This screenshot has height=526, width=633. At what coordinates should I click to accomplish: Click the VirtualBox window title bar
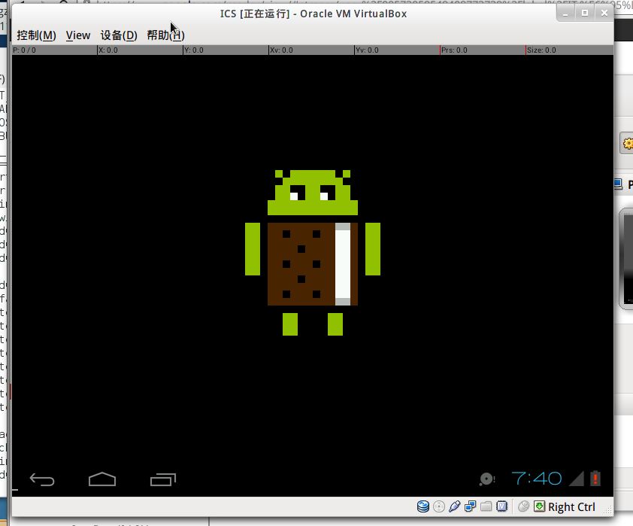[313, 14]
